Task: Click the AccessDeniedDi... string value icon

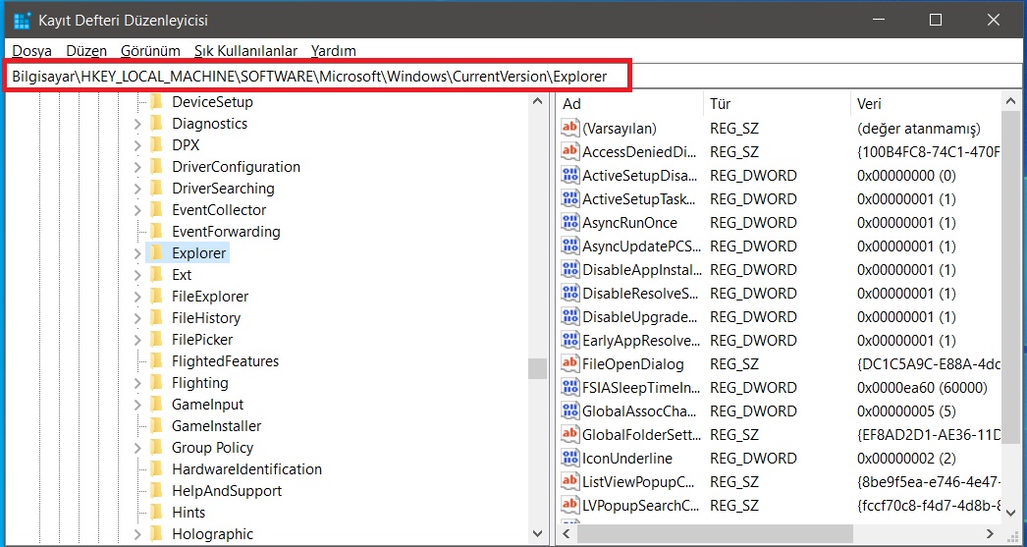Action: (x=570, y=152)
